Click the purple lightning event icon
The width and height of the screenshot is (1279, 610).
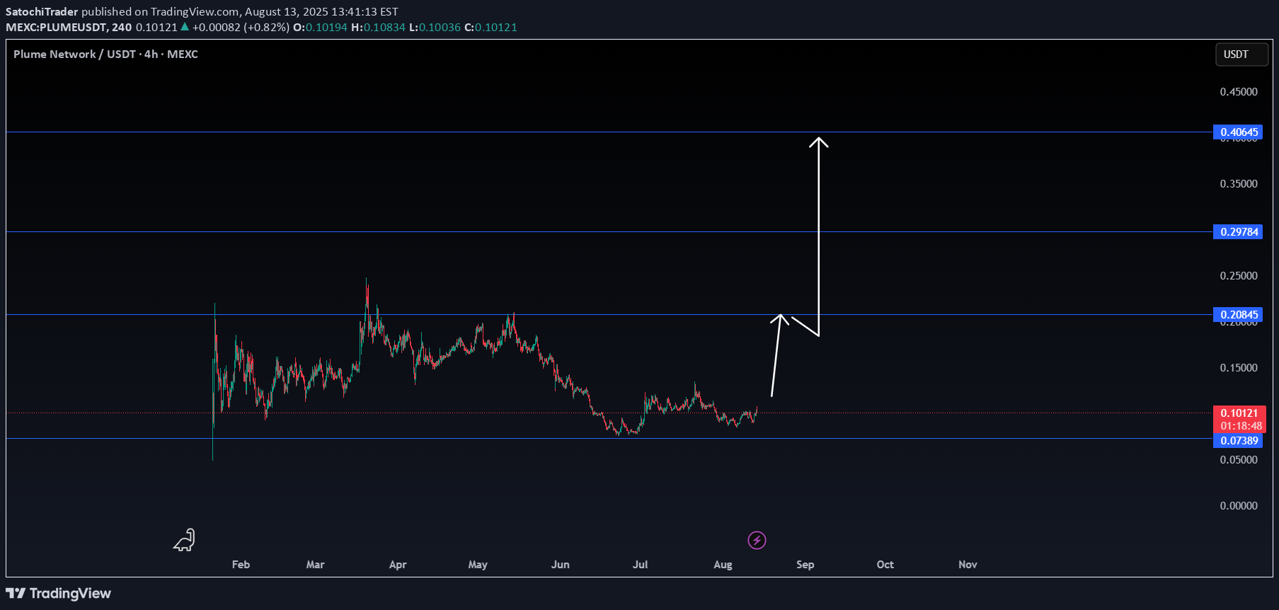[x=757, y=541]
